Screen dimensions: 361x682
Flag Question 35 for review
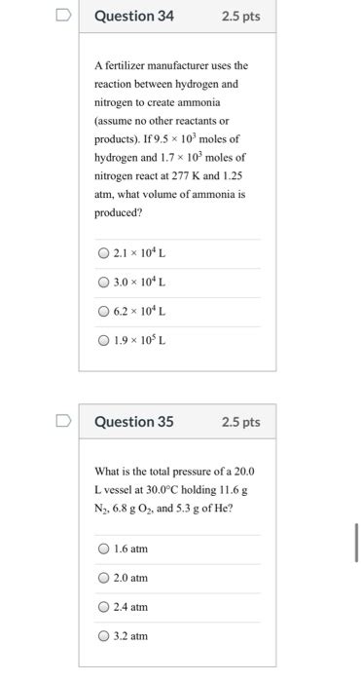pos(63,421)
